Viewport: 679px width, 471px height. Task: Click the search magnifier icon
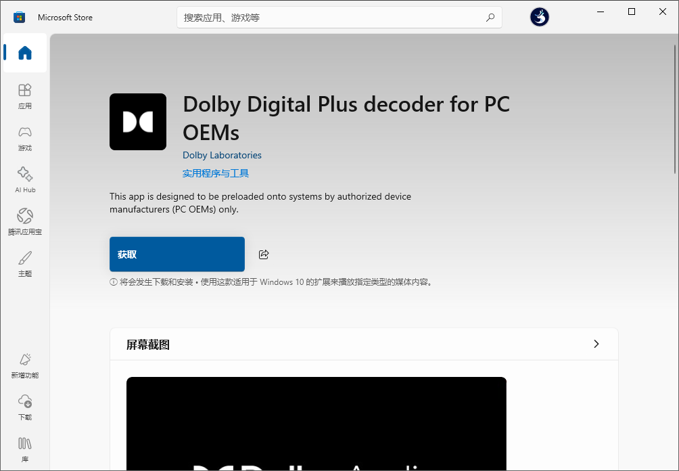click(x=490, y=18)
